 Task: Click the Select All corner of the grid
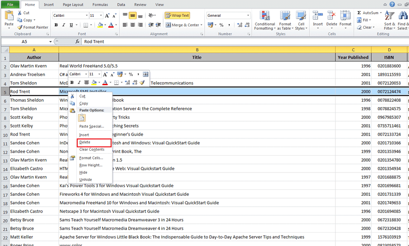pyautogui.click(x=5, y=50)
